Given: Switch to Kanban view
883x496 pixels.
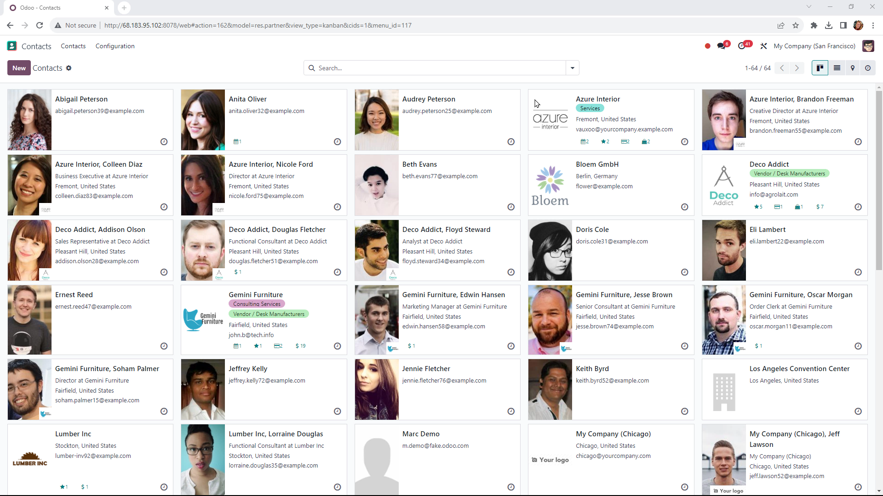Looking at the screenshot, I should coord(820,68).
